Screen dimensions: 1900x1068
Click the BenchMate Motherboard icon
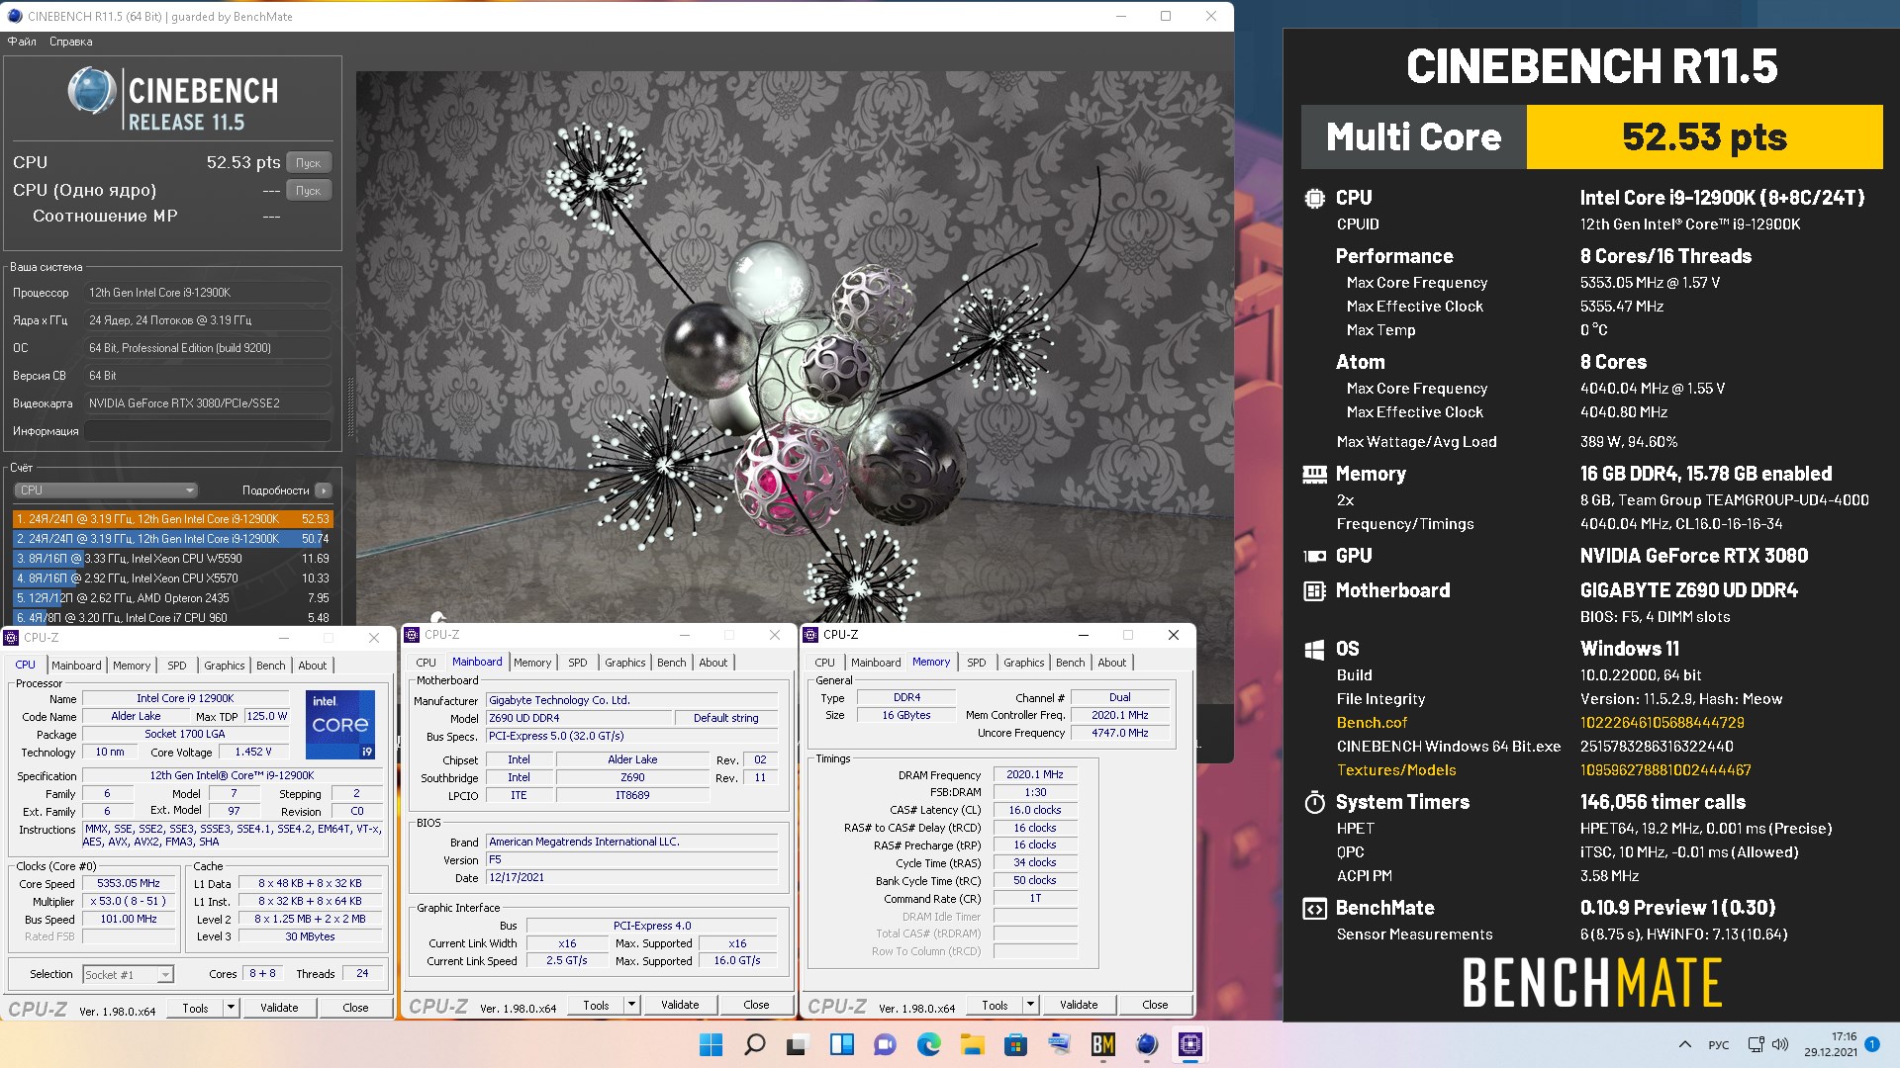click(x=1314, y=591)
